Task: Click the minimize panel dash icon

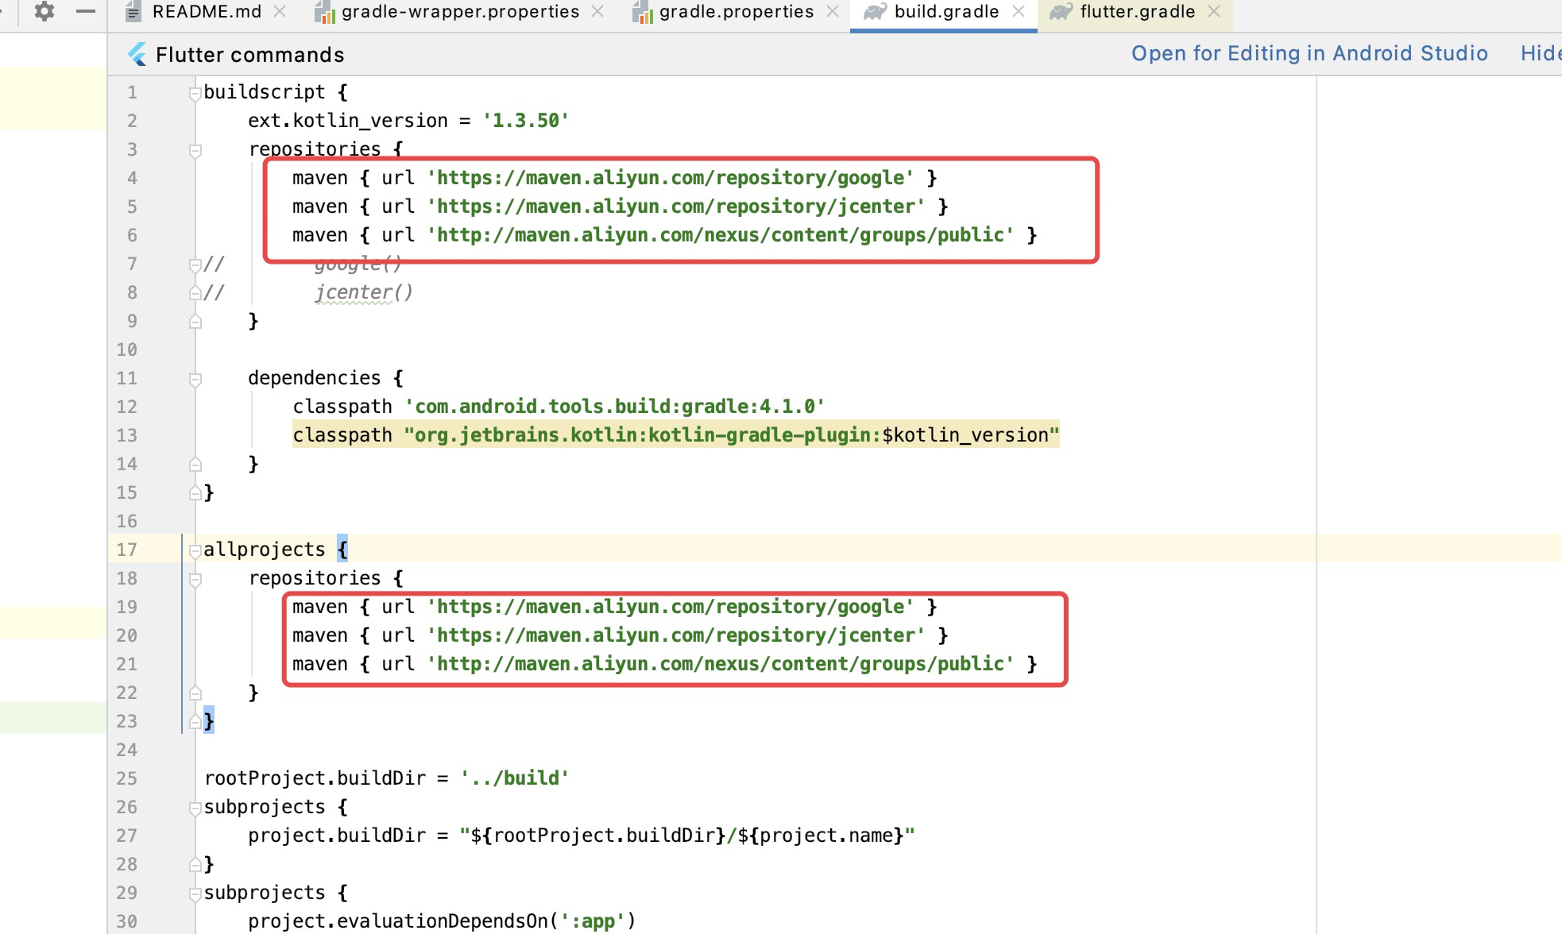Action: coord(85,11)
